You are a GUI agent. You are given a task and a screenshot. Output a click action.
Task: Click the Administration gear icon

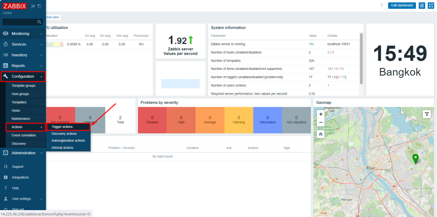pos(5,153)
